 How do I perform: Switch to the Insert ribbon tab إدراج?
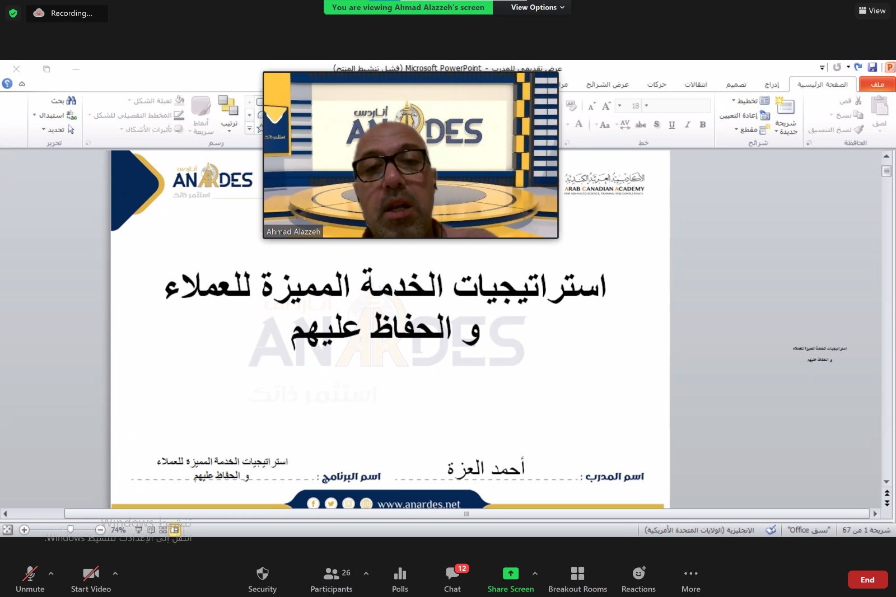coord(772,85)
